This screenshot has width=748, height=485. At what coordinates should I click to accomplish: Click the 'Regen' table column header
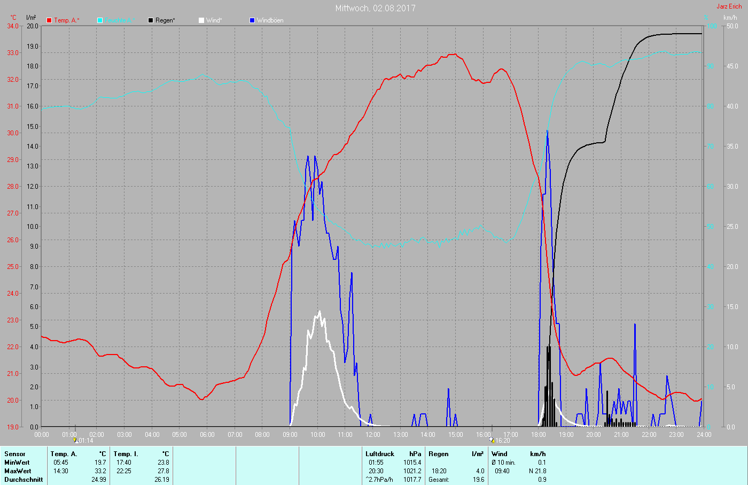439,454
